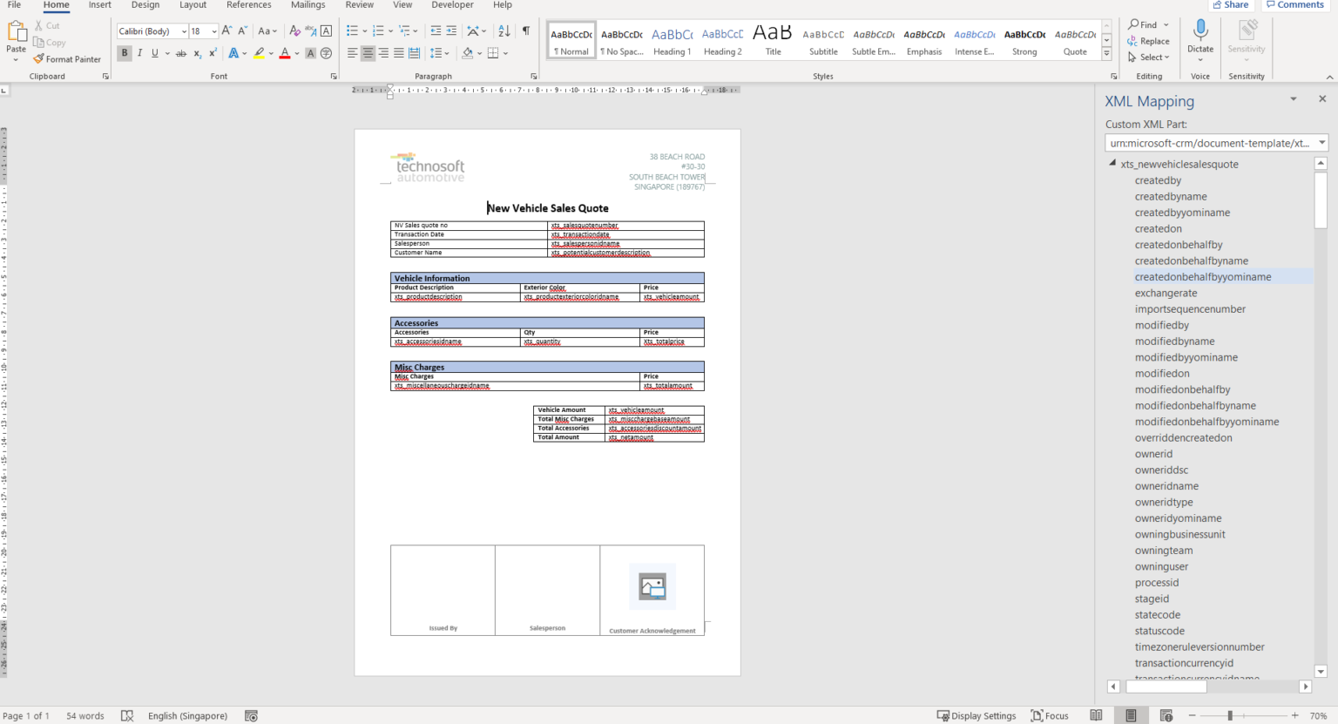This screenshot has width=1338, height=724.
Task: Click the Share button
Action: (1230, 4)
